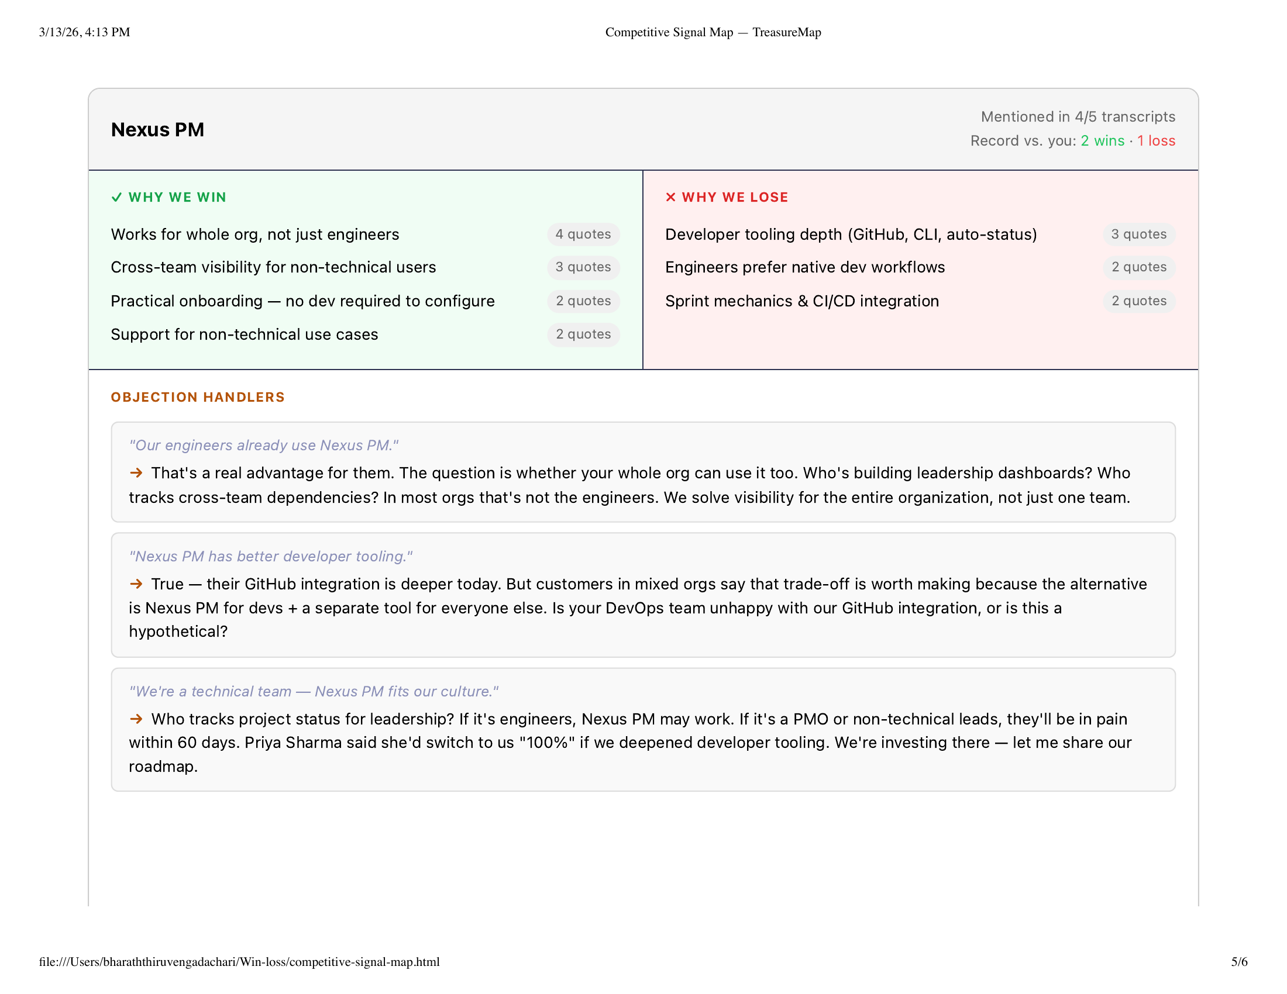
Task: Click 'Nexus PM has better developer tooling' objection
Action: (x=270, y=557)
